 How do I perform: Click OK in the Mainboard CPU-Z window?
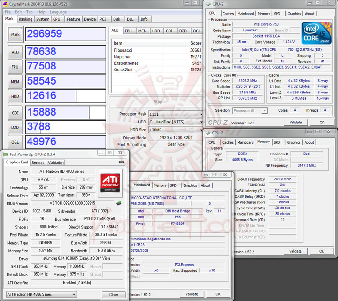click(x=218, y=294)
